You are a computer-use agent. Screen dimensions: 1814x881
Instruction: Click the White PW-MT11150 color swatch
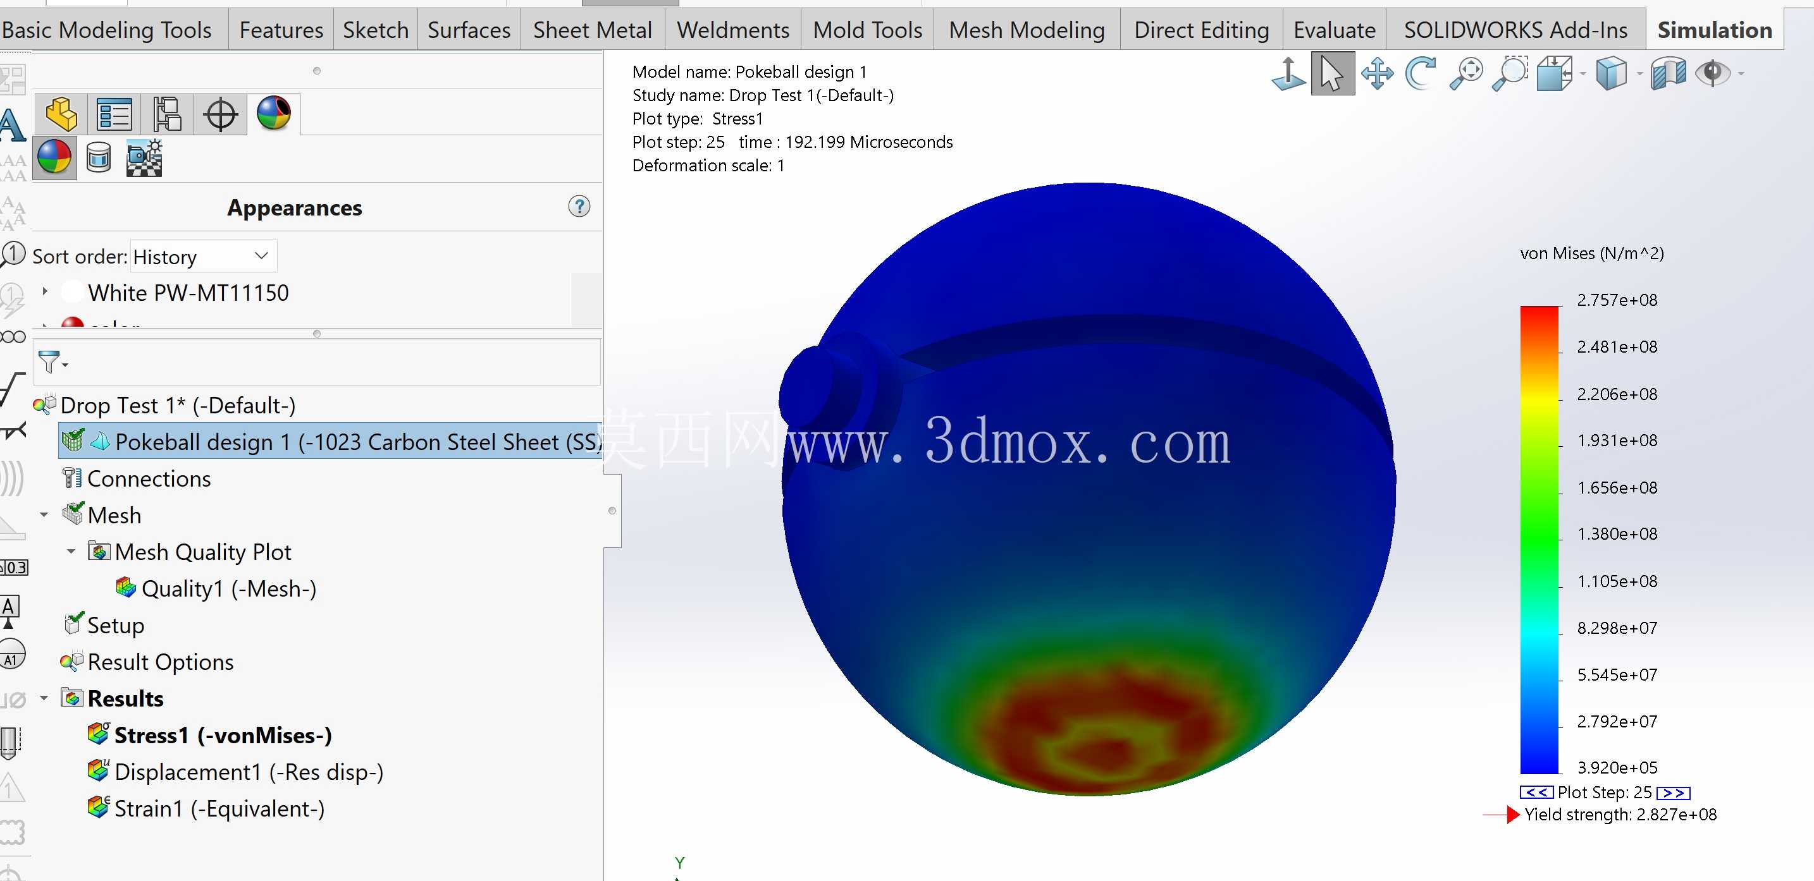72,292
